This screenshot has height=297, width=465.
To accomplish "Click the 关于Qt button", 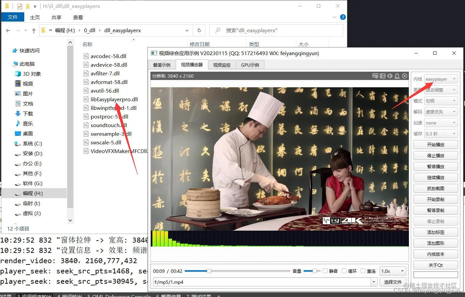I will (x=435, y=265).
